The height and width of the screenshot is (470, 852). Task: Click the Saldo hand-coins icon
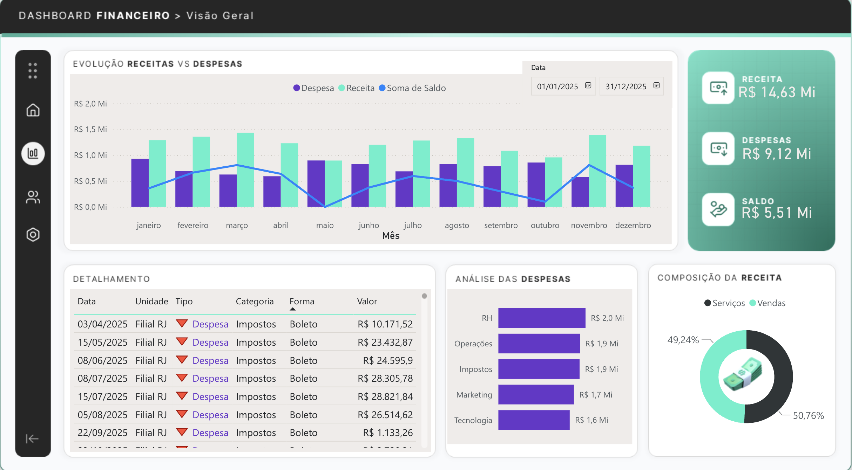click(x=718, y=209)
